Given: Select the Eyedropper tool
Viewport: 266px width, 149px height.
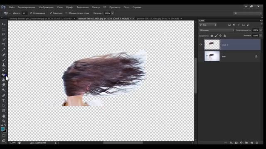Looking at the screenshot, I should pos(4,50).
